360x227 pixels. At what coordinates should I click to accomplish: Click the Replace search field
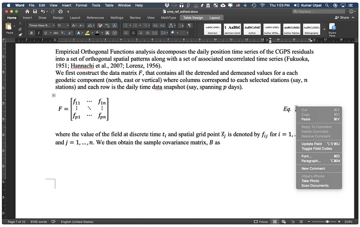[x=319, y=11]
